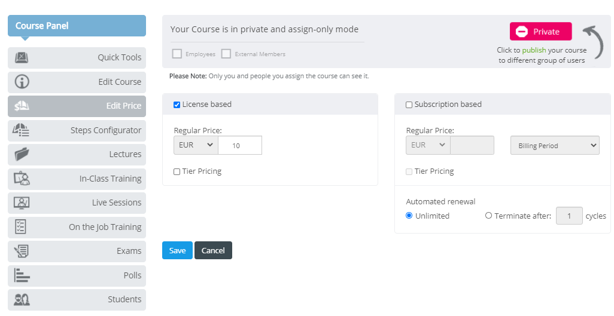Open the Subscription EUR currency dropdown
This screenshot has height=316, width=614.
click(x=428, y=145)
